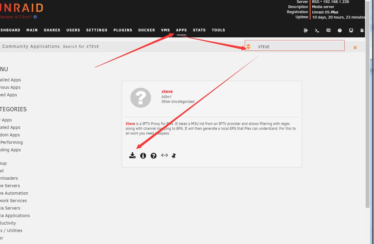Select the Media Applications category
The height and width of the screenshot is (244, 374).
pos(15,216)
